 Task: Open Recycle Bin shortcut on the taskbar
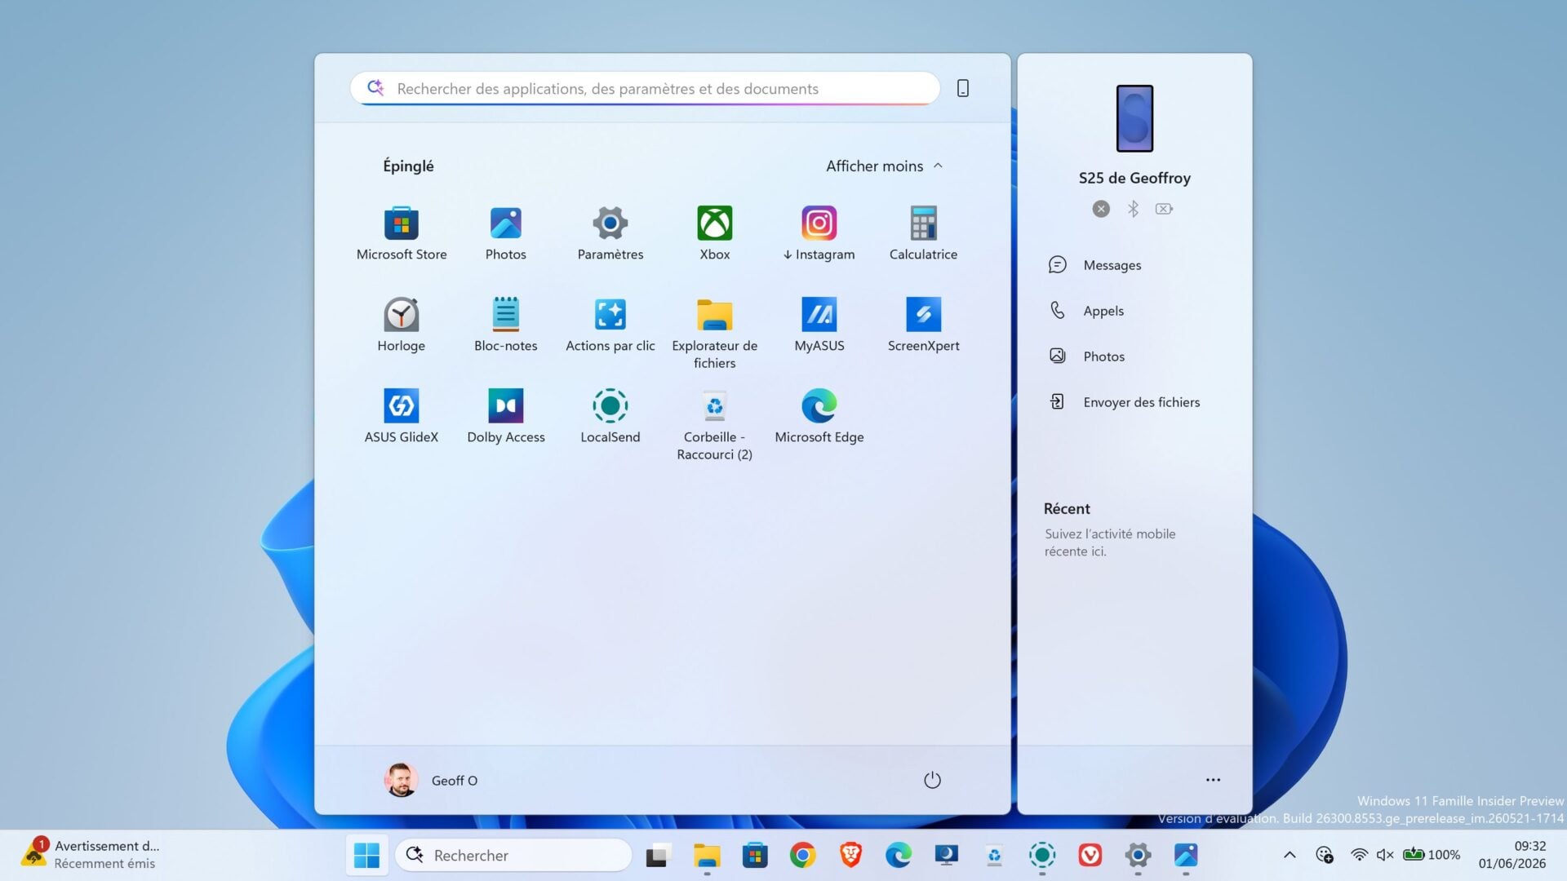click(x=994, y=855)
